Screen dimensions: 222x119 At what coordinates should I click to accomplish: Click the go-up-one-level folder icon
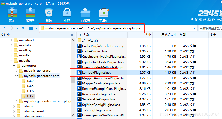pyautogui.click(x=23, y=28)
